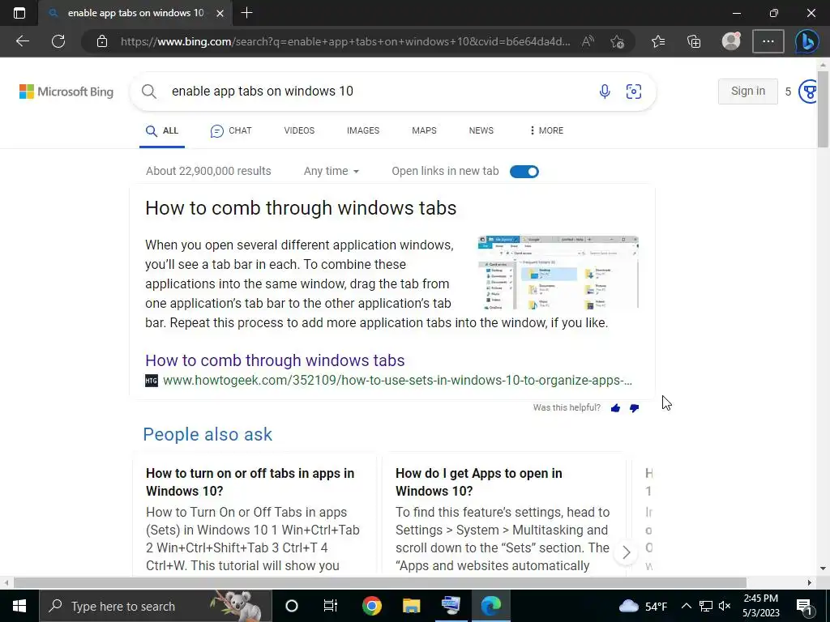Open File Explorer thumbnail in answer box
830x622 pixels.
pos(558,272)
